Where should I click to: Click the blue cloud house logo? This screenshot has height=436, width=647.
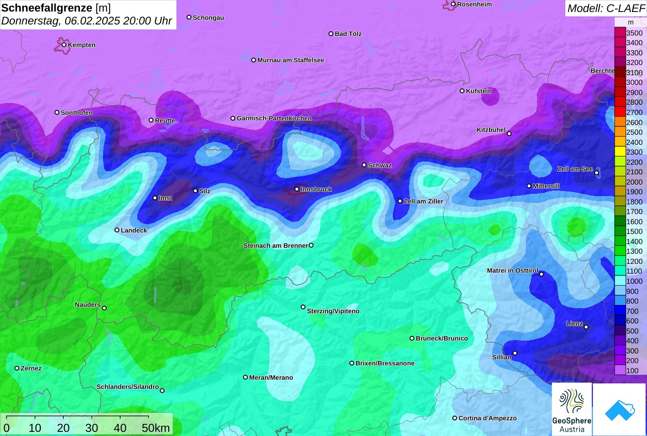click(620, 410)
